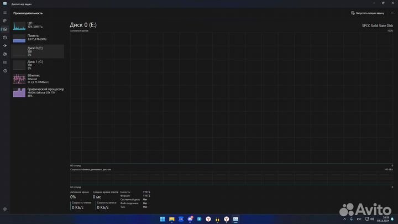Select the Память (Memory) performance item
Image resolution: width=398 pixels, height=224 pixels.
[x=38, y=38]
